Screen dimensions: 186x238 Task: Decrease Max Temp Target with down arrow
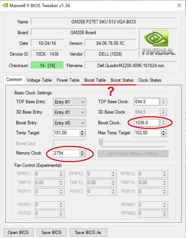163,134
